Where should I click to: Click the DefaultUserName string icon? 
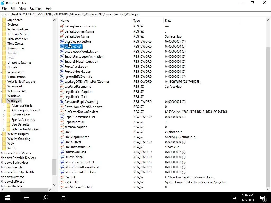(62, 36)
